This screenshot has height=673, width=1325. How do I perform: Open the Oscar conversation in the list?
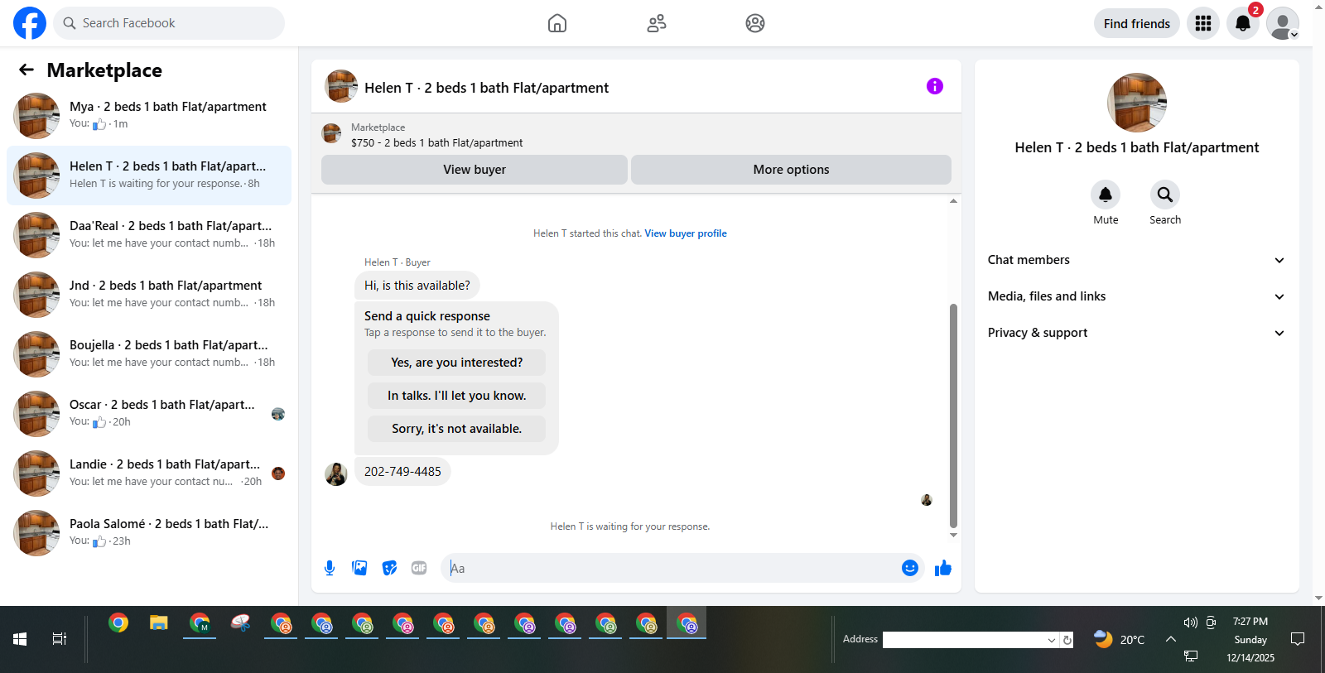coord(149,414)
